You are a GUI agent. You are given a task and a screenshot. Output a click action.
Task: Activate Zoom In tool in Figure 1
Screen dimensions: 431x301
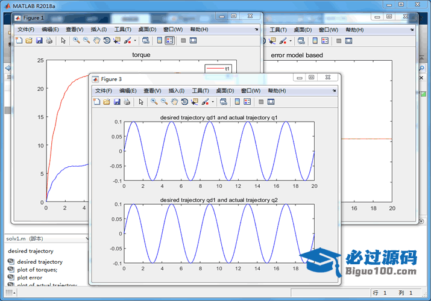coord(77,40)
